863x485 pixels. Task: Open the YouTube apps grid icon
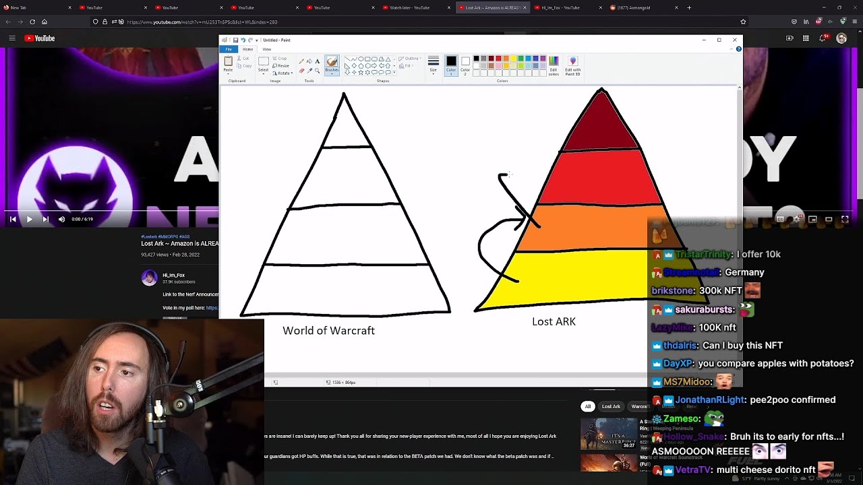point(806,38)
